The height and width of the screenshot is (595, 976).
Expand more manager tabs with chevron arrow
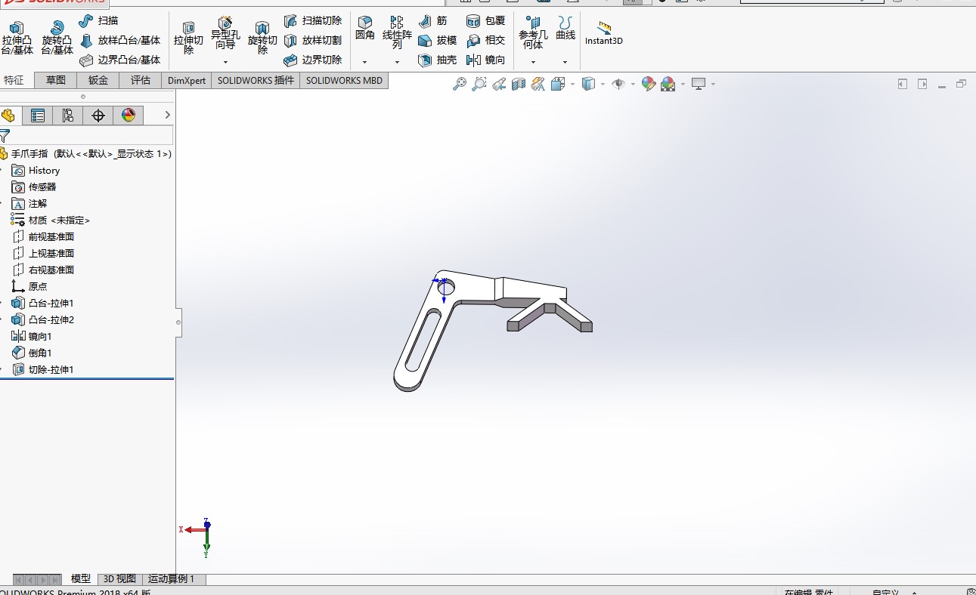click(167, 115)
